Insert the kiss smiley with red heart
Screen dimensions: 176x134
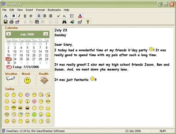[48, 95]
